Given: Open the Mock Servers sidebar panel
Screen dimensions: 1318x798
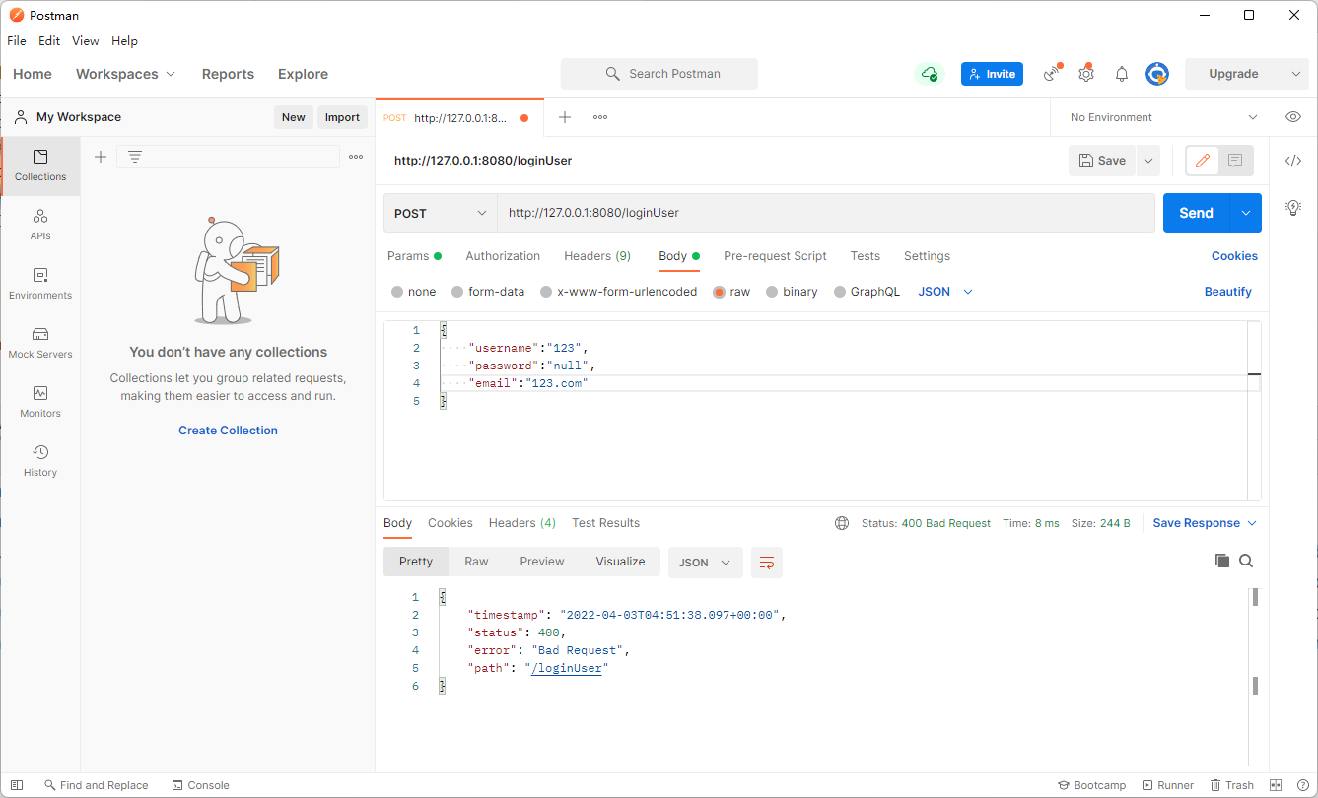Looking at the screenshot, I should coord(40,343).
